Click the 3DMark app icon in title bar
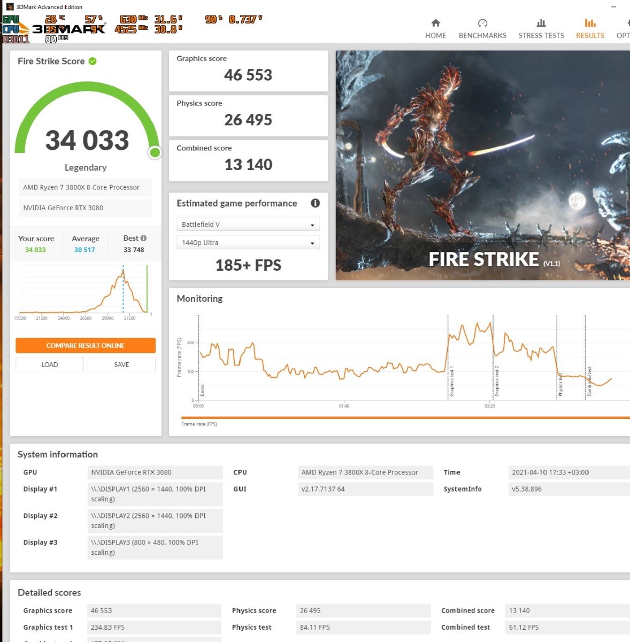 point(9,7)
